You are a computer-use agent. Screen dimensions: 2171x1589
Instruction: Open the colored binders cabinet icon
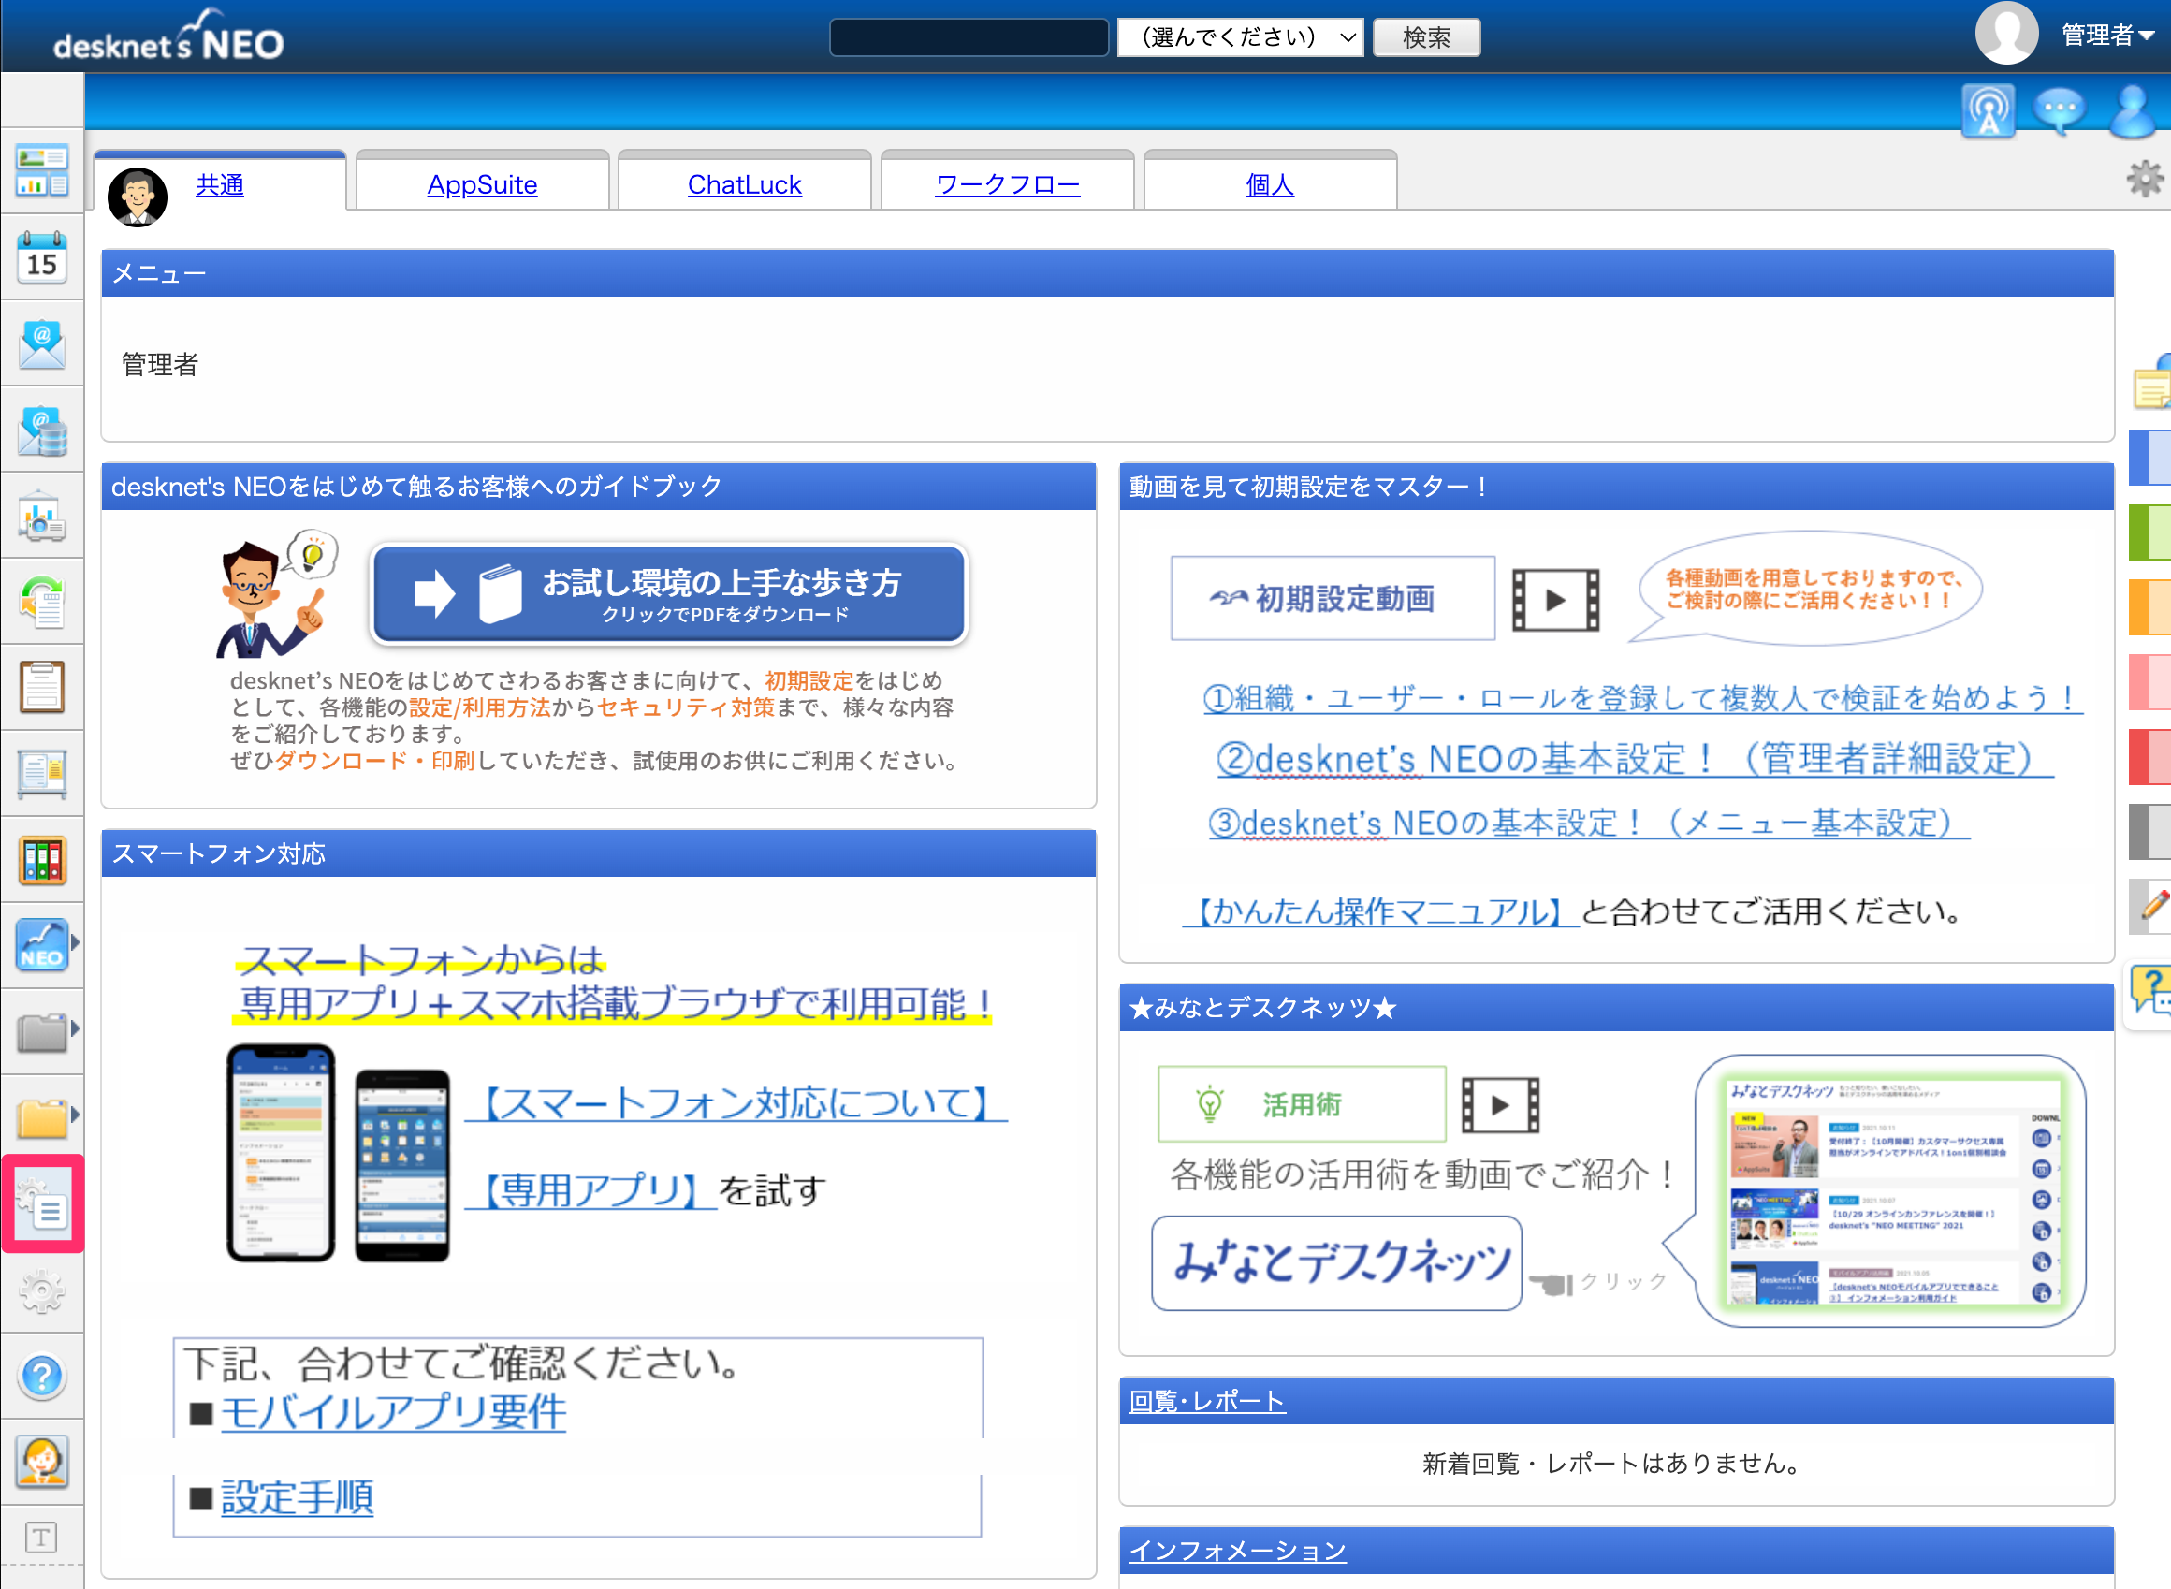(x=42, y=860)
